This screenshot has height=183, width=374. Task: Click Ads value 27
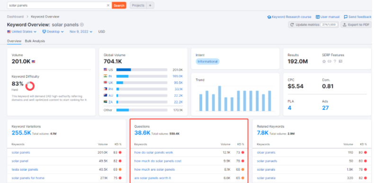click(x=325, y=108)
